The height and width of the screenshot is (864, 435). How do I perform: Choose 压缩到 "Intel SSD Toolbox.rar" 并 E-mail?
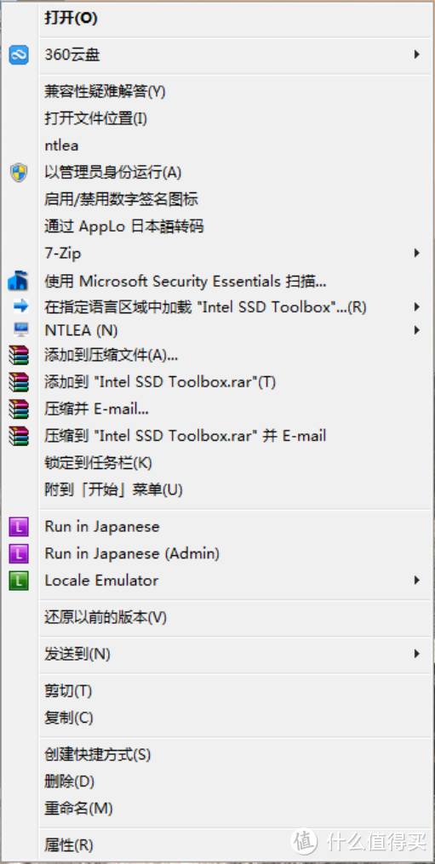pos(186,436)
